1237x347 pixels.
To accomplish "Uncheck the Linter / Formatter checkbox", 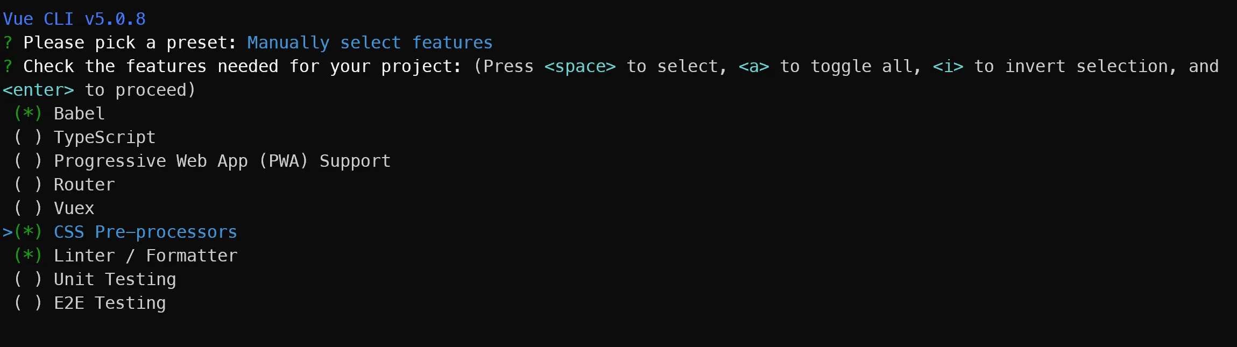I will point(28,256).
